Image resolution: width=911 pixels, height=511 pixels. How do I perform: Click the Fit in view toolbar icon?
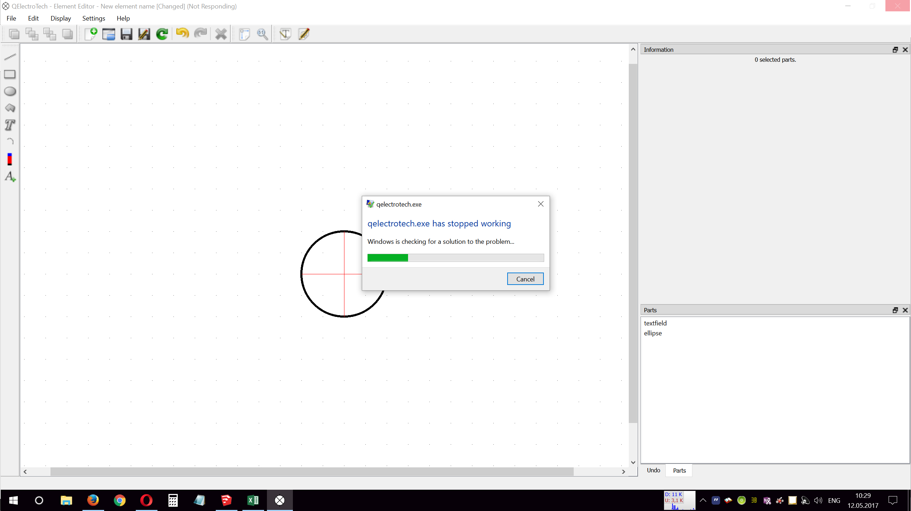pos(245,34)
